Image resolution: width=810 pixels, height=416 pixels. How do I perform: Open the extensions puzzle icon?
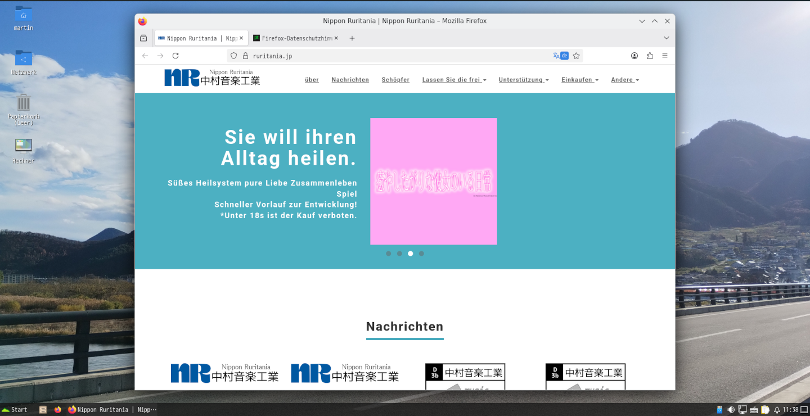click(650, 56)
